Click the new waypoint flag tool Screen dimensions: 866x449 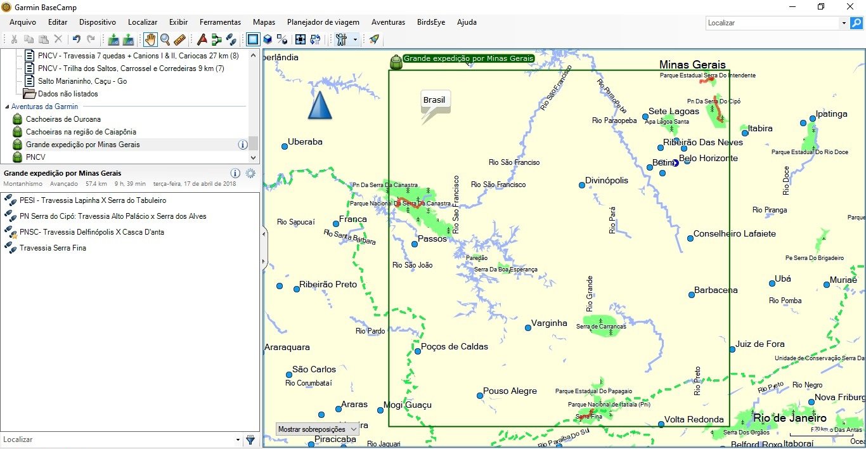(x=202, y=39)
